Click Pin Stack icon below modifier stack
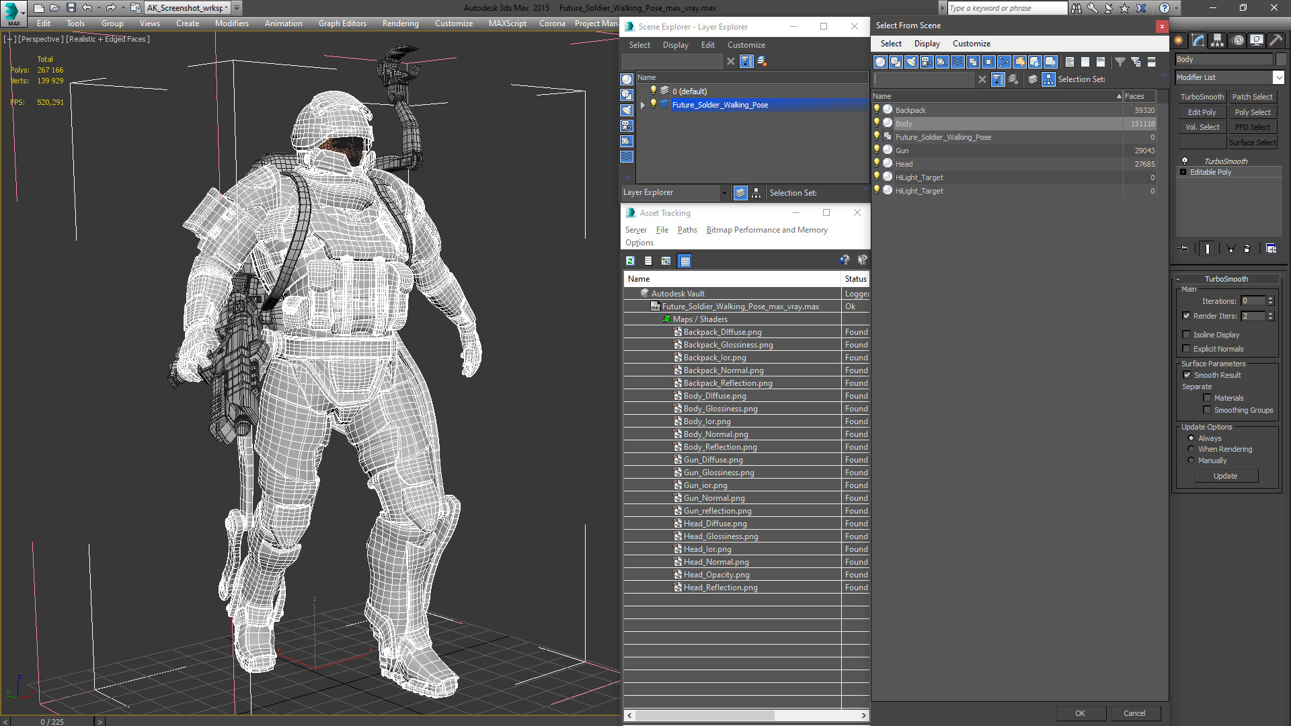This screenshot has height=726, width=1291. [1184, 249]
